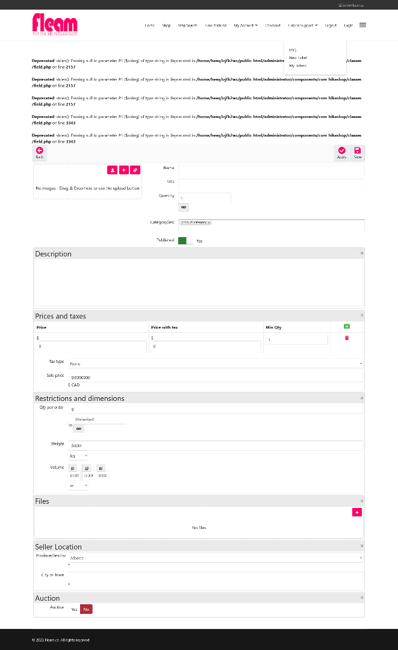
Task: Click the Back arrow icon
Action: [40, 150]
